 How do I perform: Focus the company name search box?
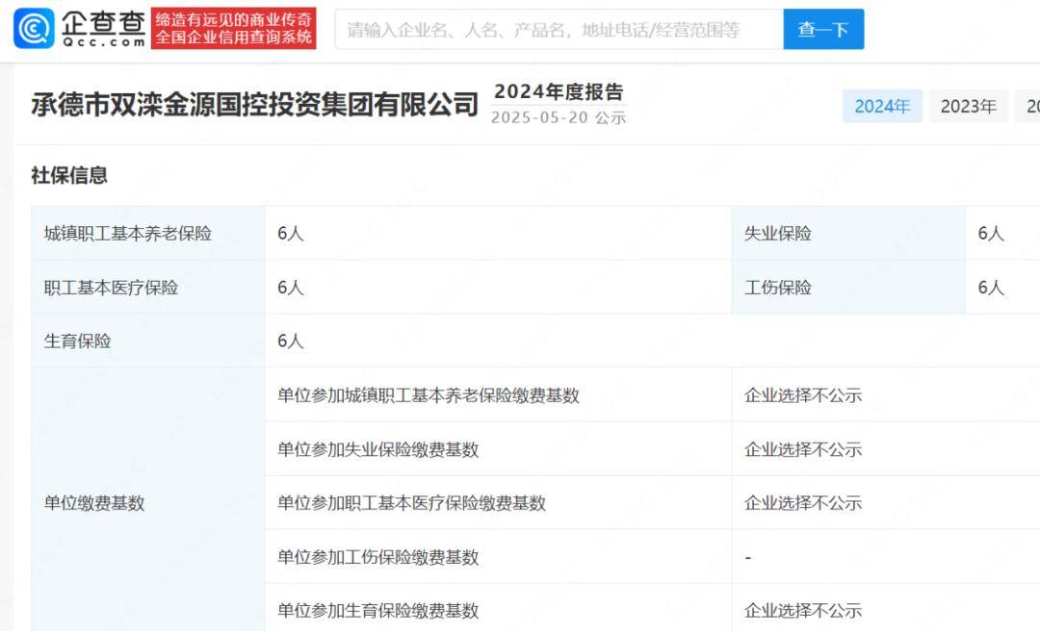tap(559, 30)
